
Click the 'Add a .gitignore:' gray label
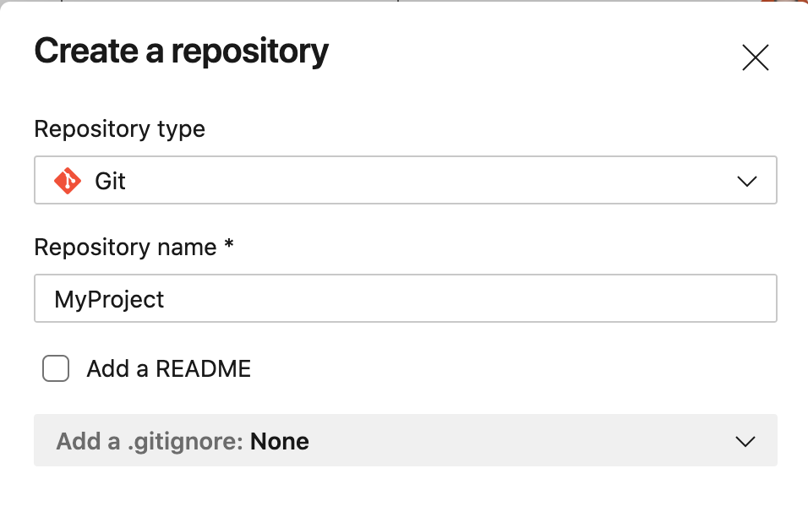[150, 441]
